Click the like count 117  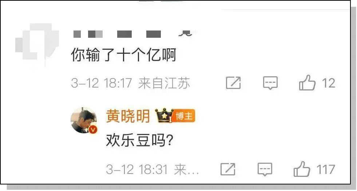pyautogui.click(x=326, y=170)
